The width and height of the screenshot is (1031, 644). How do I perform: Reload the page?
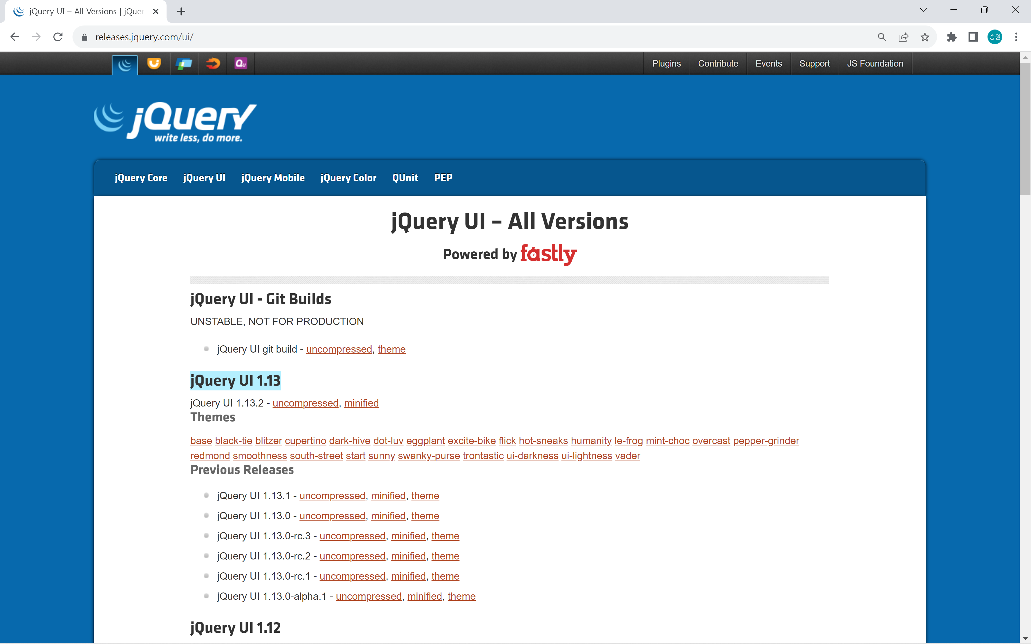click(58, 37)
